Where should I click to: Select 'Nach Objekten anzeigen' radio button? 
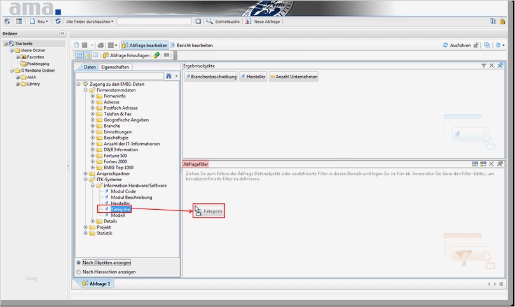(78, 263)
